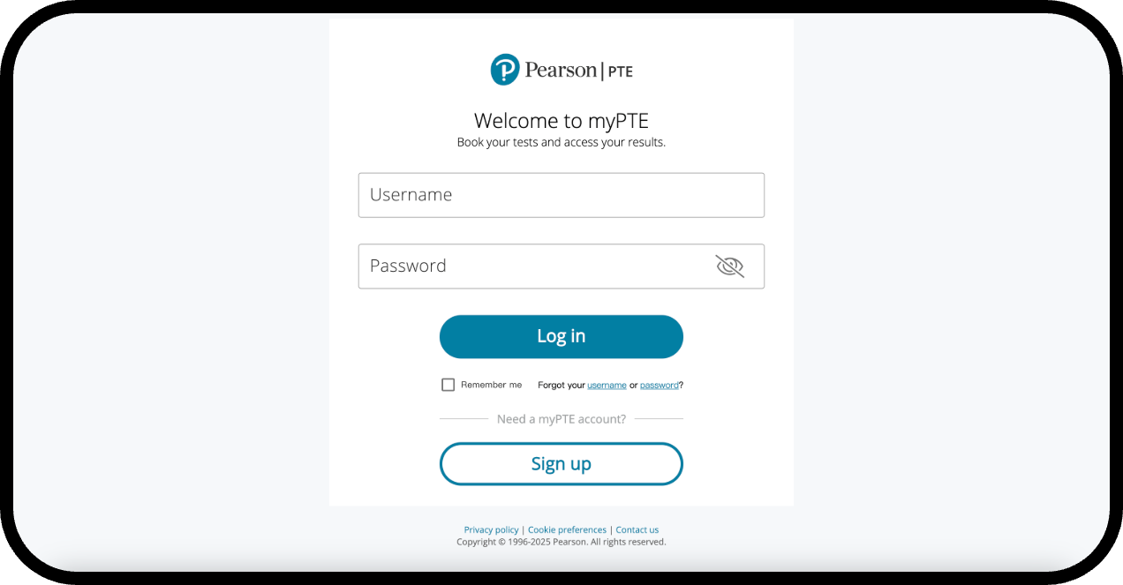
Task: Open Cookie preferences settings
Action: (567, 529)
